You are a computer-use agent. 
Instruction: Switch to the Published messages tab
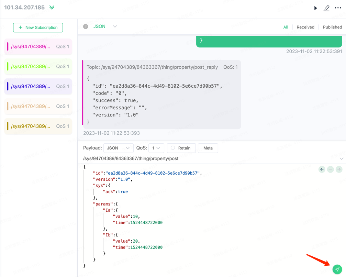click(332, 27)
